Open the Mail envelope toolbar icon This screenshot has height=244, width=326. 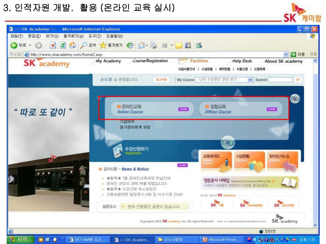point(141,45)
